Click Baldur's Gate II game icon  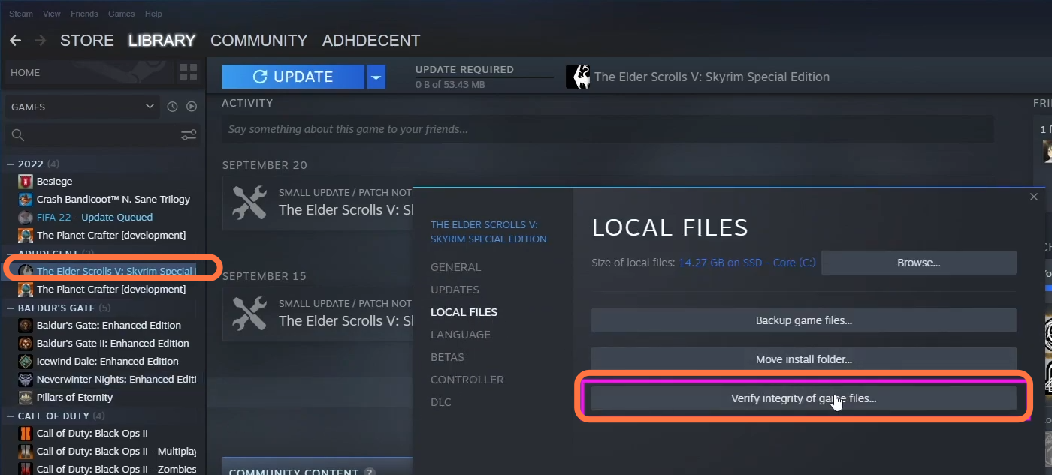[x=26, y=343]
